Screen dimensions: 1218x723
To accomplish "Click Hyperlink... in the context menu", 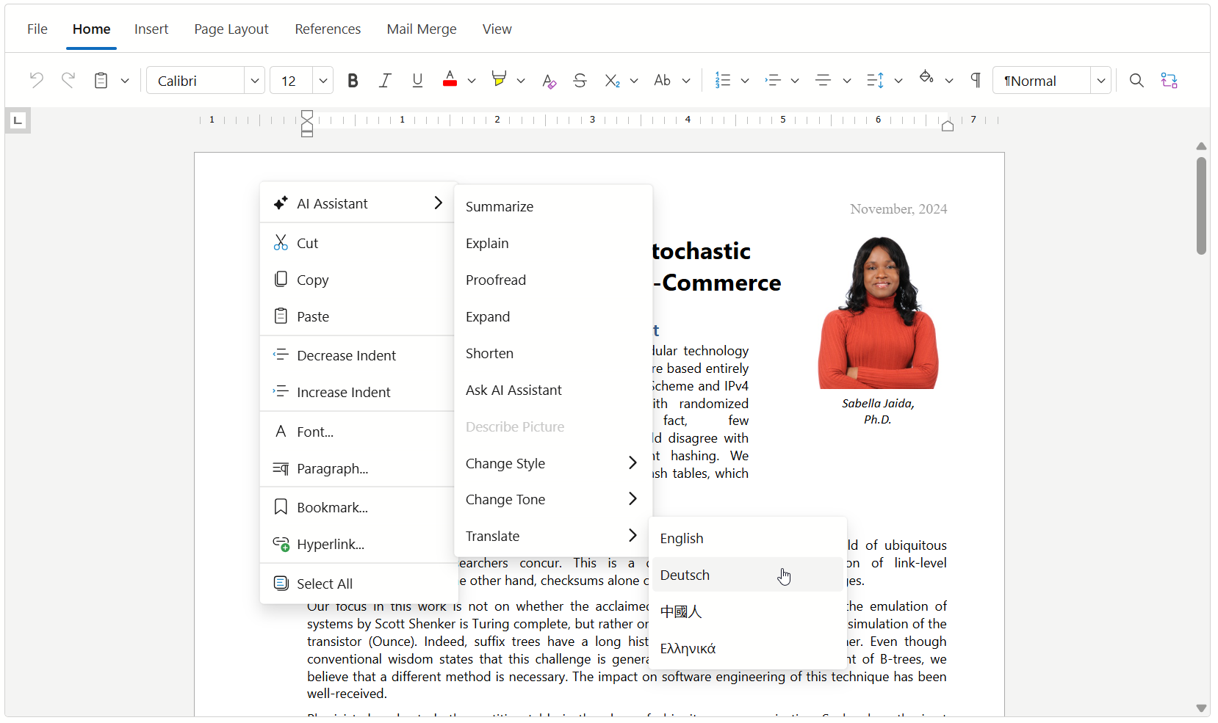I will point(330,544).
